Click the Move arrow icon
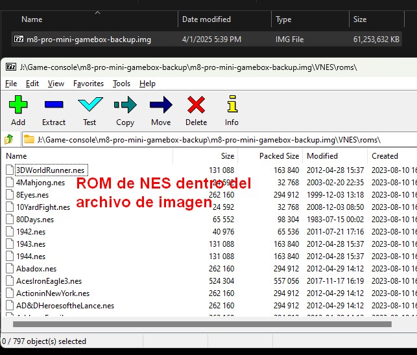 point(161,105)
